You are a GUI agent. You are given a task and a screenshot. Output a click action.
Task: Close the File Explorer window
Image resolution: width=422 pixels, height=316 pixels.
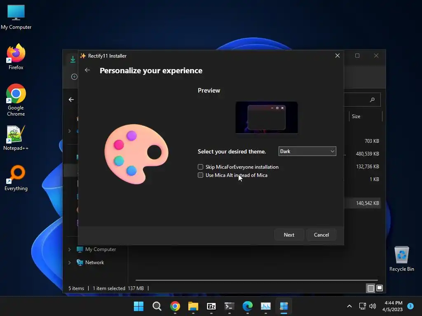tap(376, 56)
